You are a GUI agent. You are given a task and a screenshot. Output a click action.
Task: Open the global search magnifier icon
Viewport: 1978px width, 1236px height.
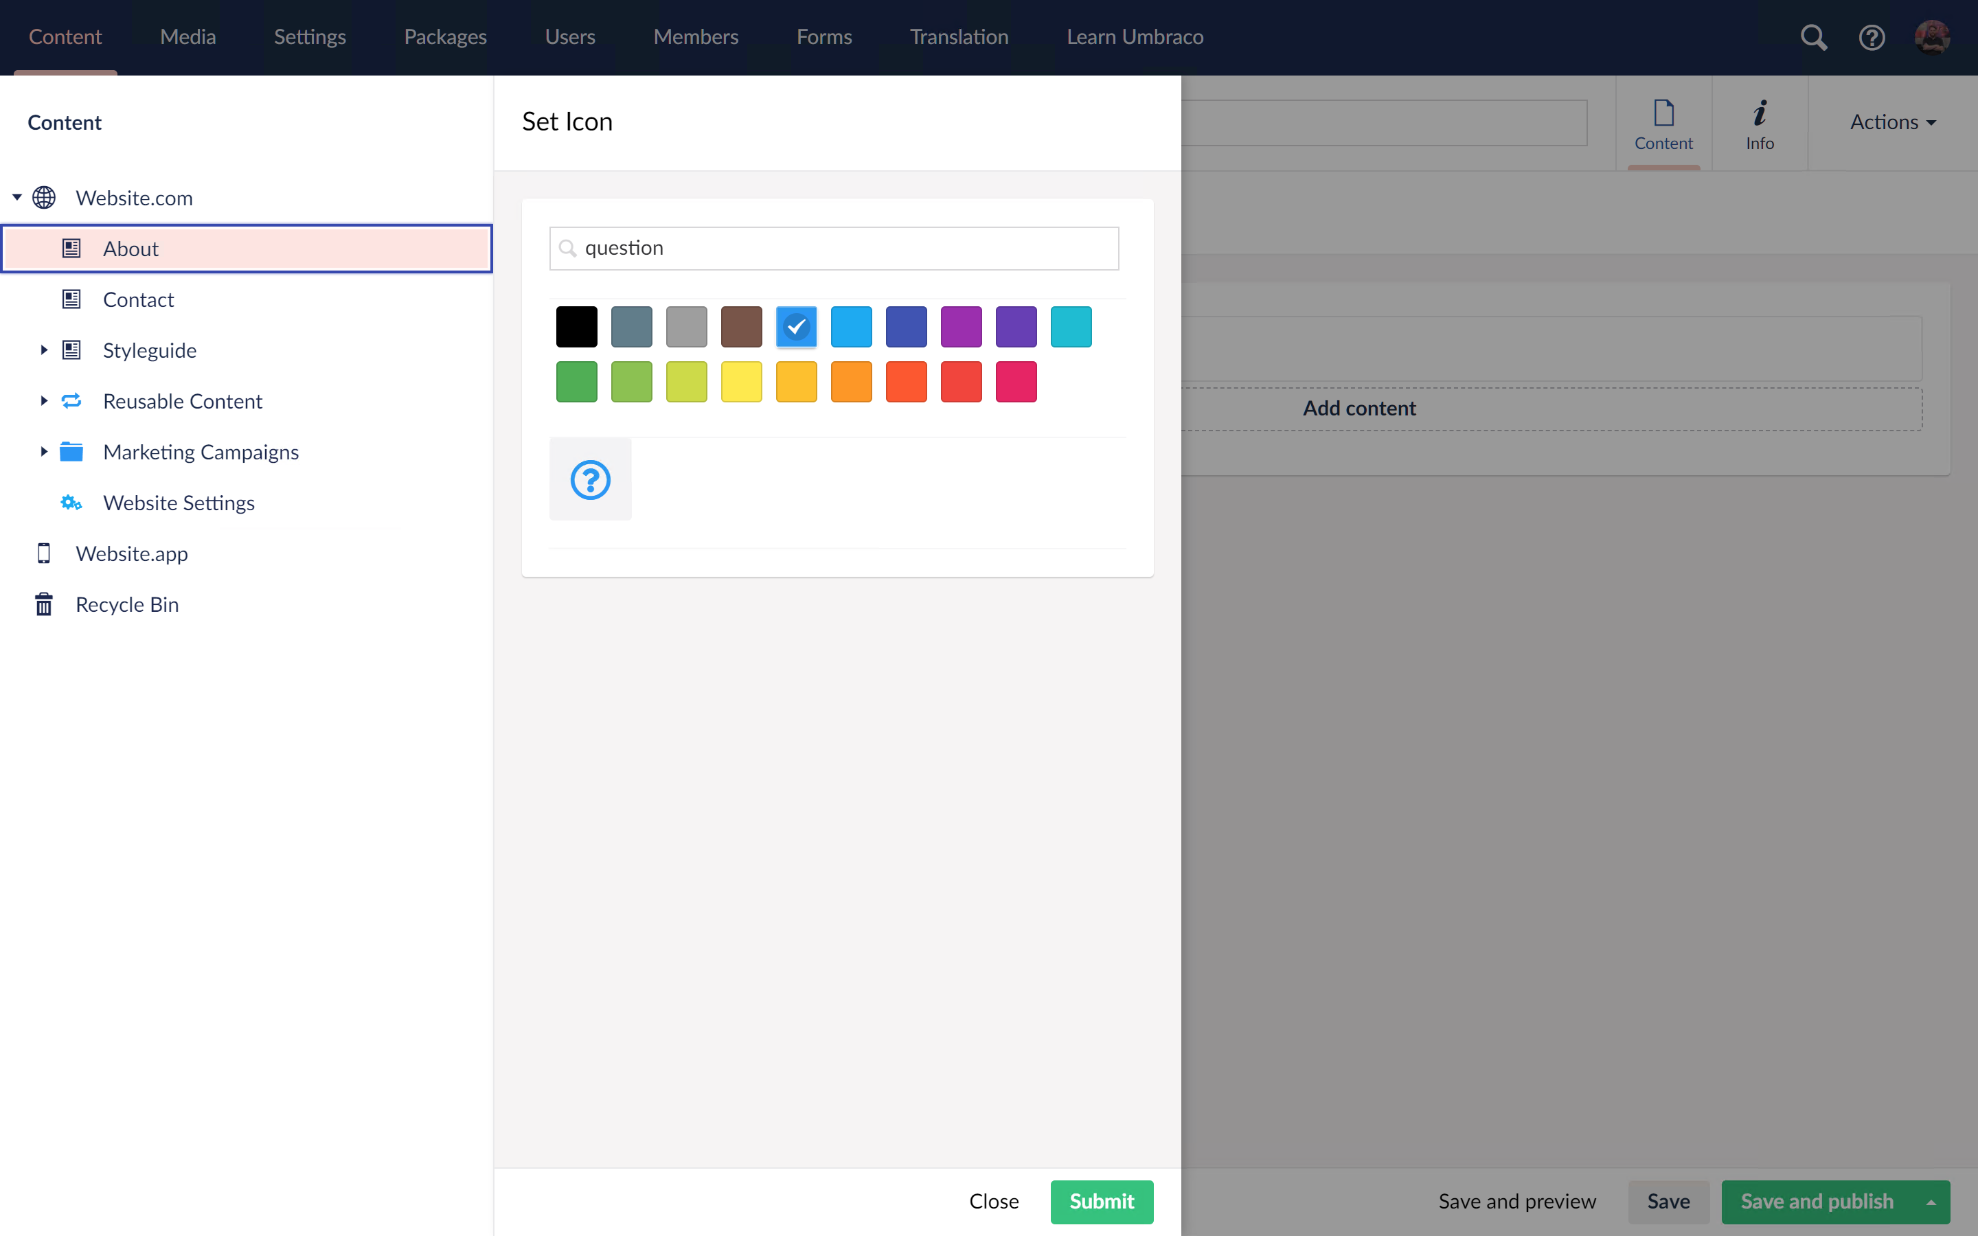tap(1814, 38)
